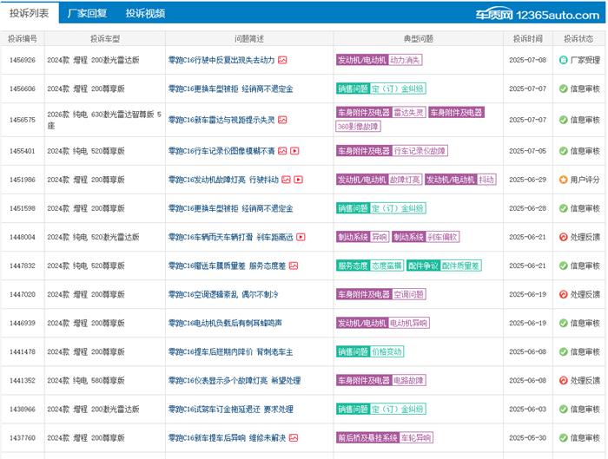The image size is (608, 459).
Task: Open the 投诉视频 tab
Action: (145, 13)
